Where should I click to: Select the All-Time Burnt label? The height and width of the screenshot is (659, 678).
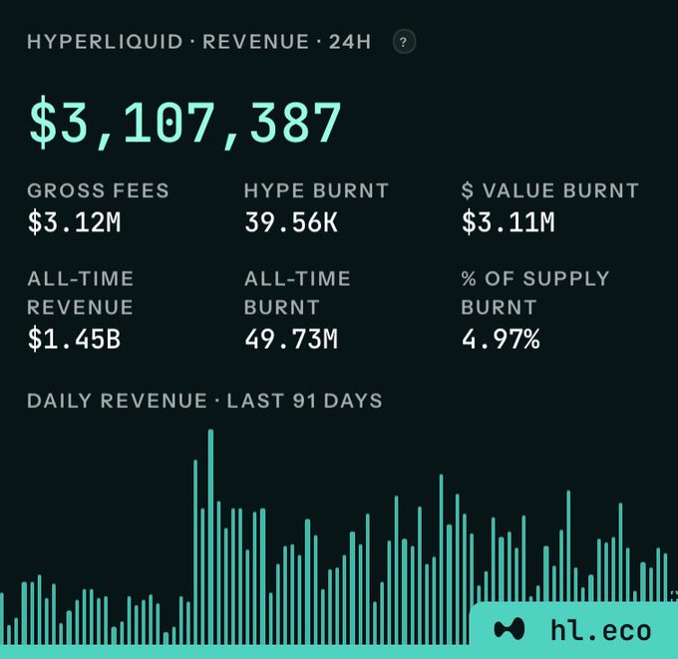[297, 293]
